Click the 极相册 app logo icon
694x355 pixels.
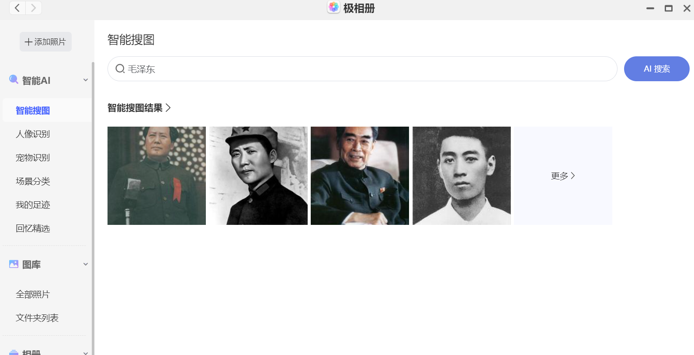[x=333, y=7]
